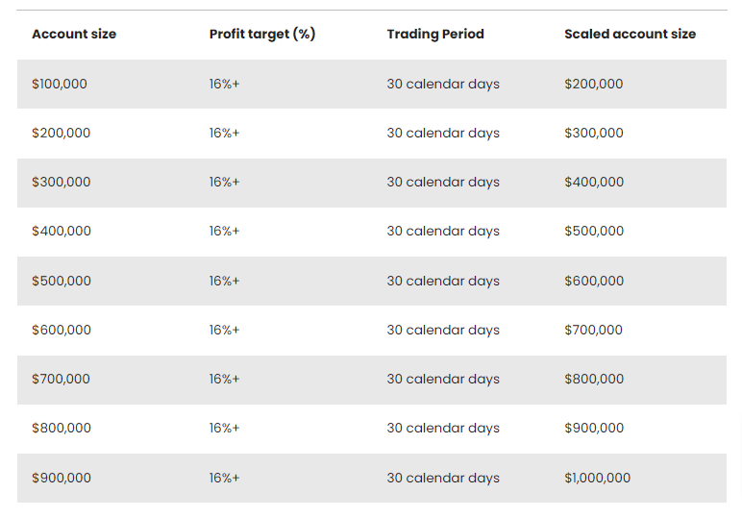This screenshot has height=517, width=742.
Task: Click the $300,000 account size row
Action: [x=372, y=183]
